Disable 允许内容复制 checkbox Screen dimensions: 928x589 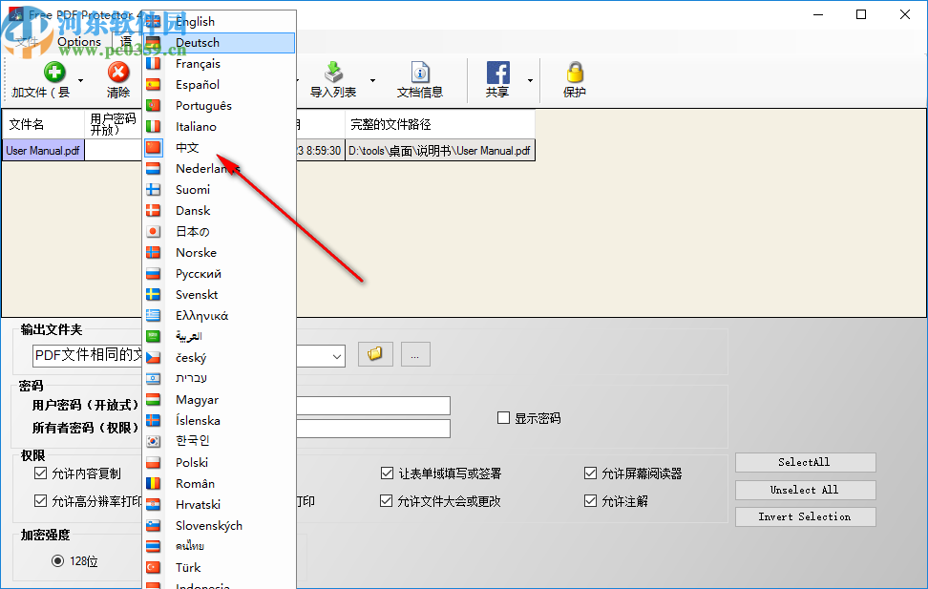tap(40, 473)
